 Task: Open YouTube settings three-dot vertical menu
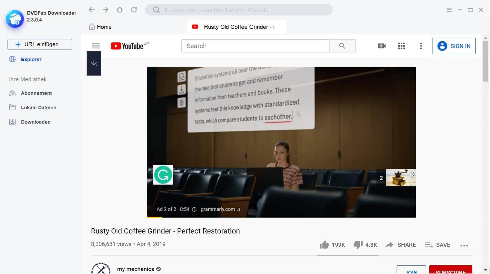(x=421, y=46)
